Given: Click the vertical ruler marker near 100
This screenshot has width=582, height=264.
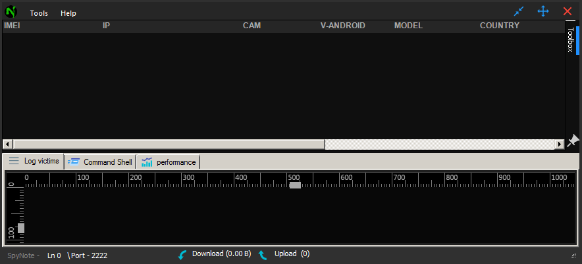Looking at the screenshot, I should click(20, 228).
